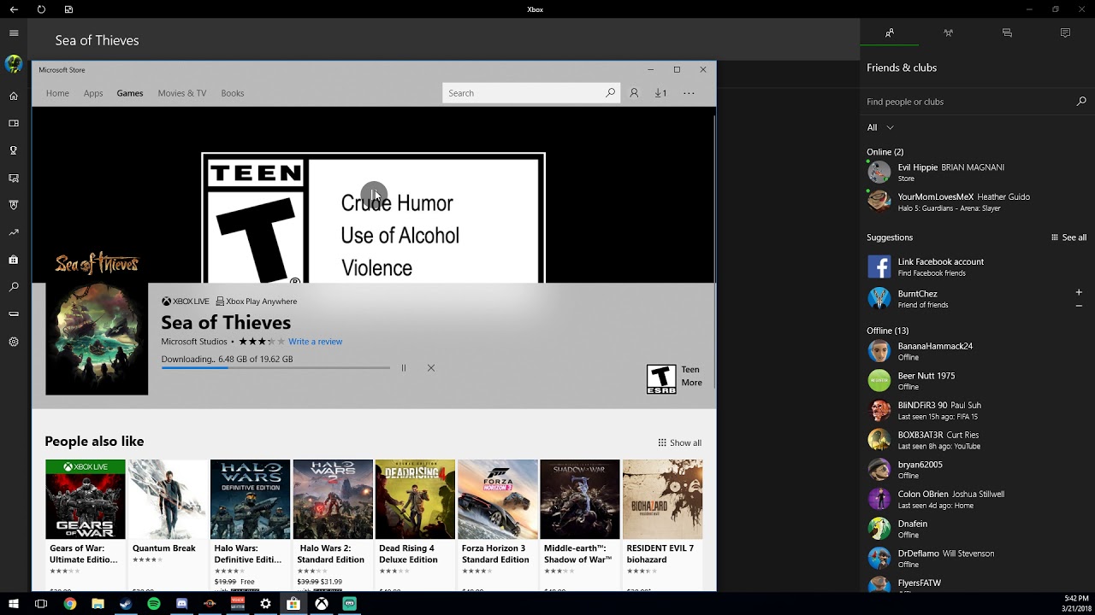
Task: Remove BurntChez suggestion with minus
Action: tap(1079, 305)
